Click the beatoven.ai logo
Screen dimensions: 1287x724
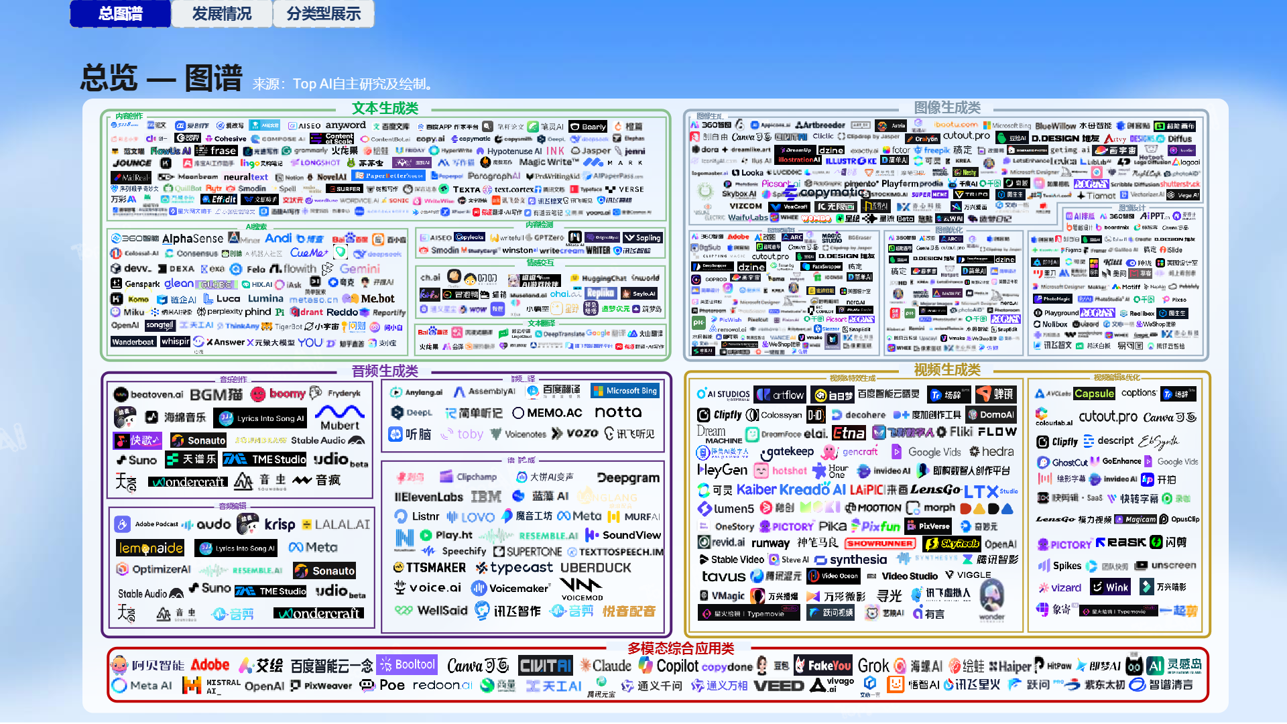pos(148,395)
